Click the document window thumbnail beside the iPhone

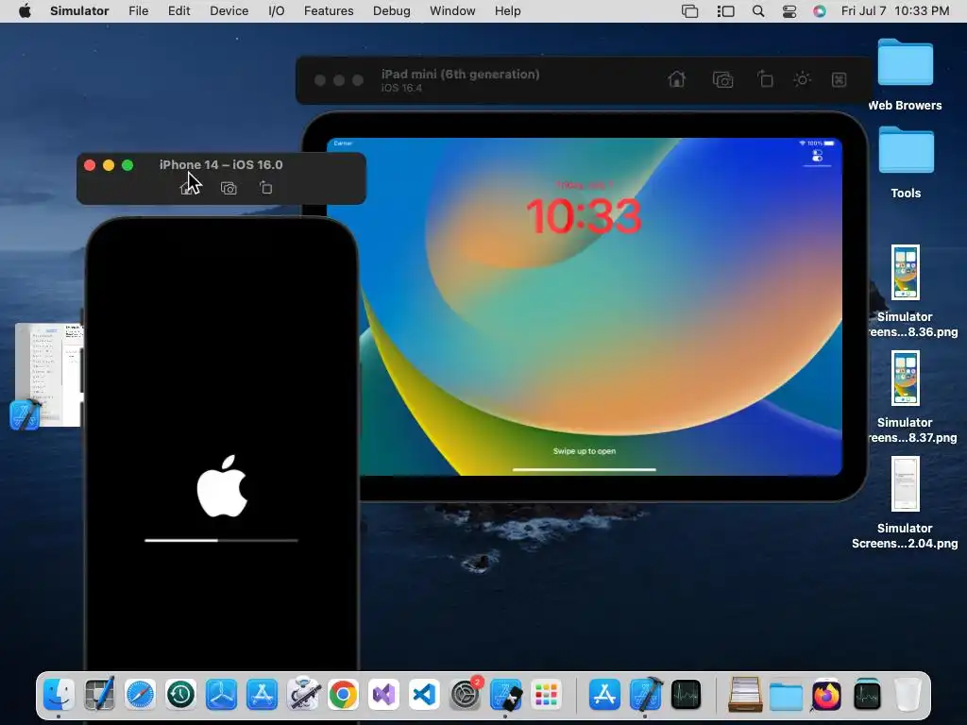49,375
